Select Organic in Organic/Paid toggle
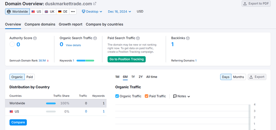276x130 pixels. [x=17, y=77]
